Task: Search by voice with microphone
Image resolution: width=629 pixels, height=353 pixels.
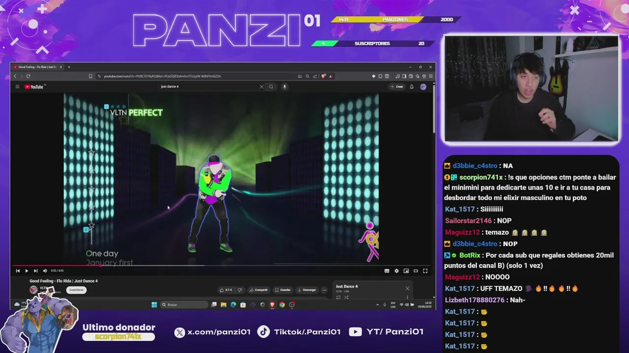Action: coord(284,87)
